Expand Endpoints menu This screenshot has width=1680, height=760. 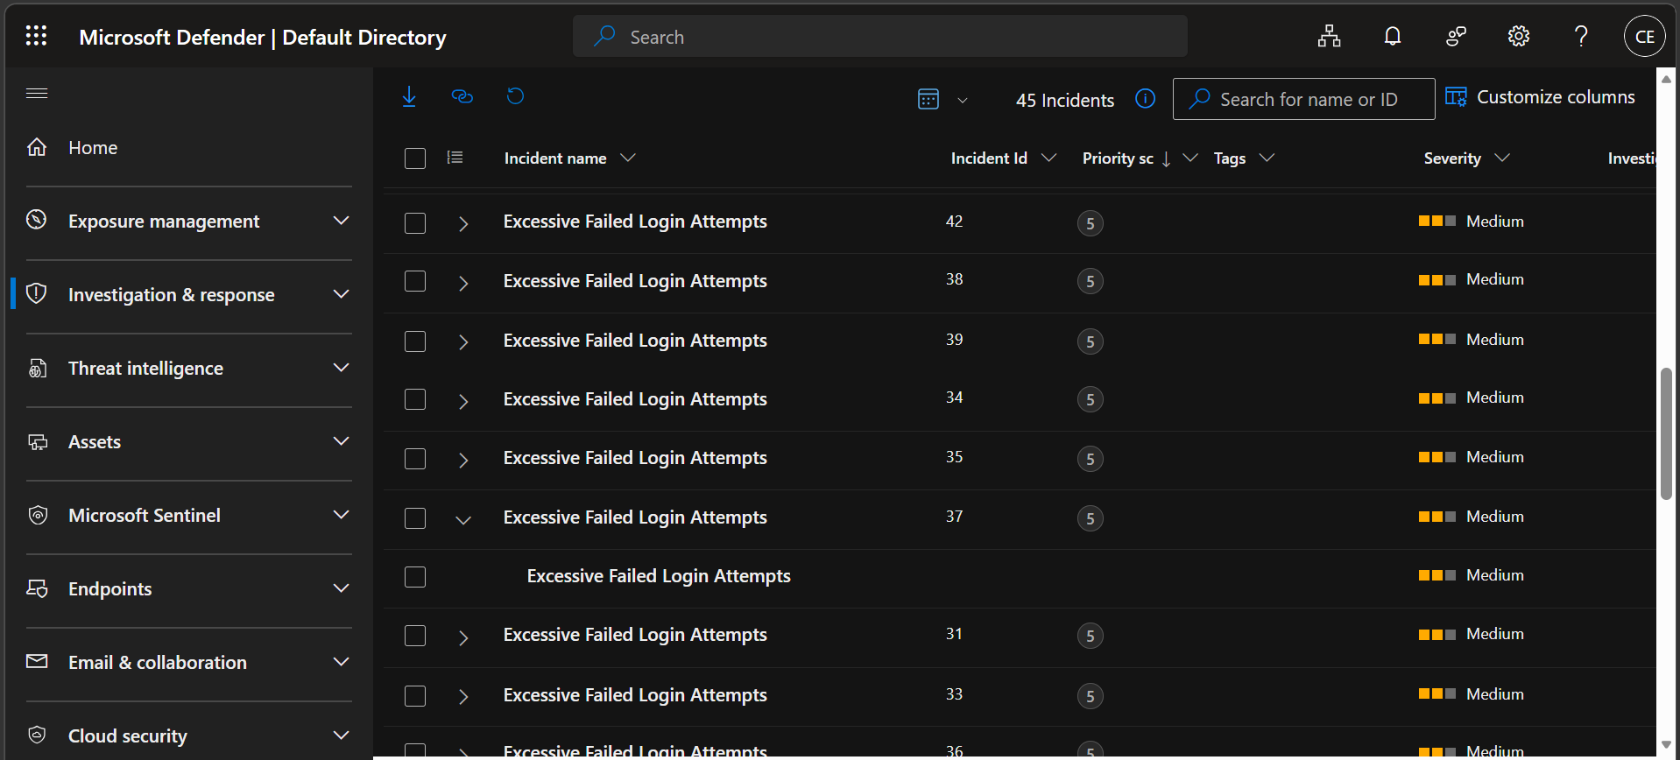342,588
